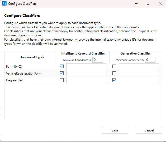Uncheck Intelligent Keyword Classifier for VehicleRegisterationForm
The image size is (166, 142).
coord(62,73)
